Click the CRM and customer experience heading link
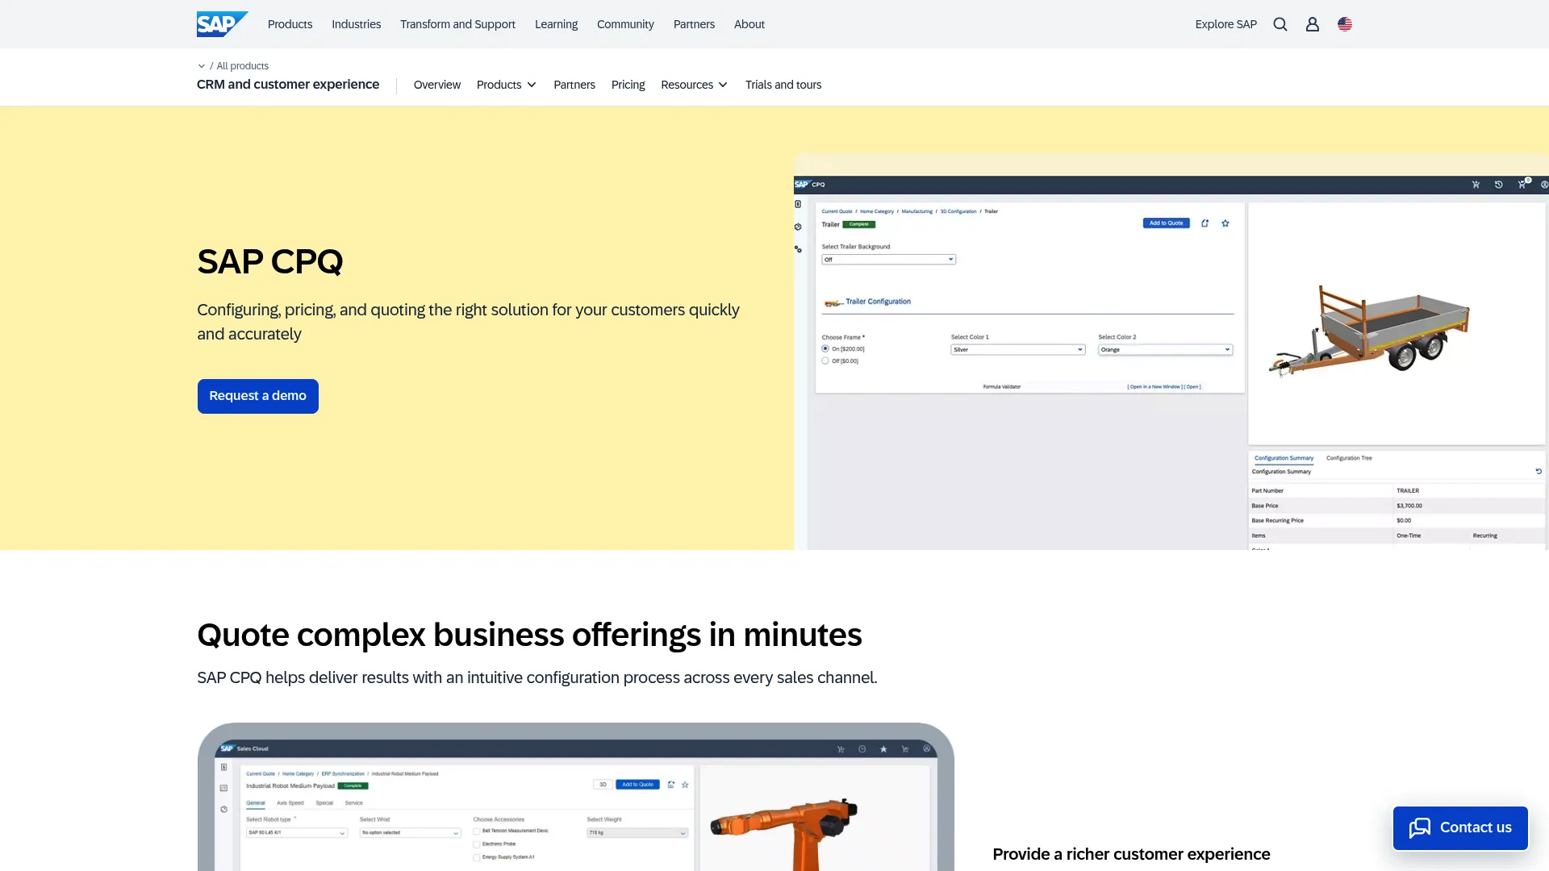 coord(288,85)
